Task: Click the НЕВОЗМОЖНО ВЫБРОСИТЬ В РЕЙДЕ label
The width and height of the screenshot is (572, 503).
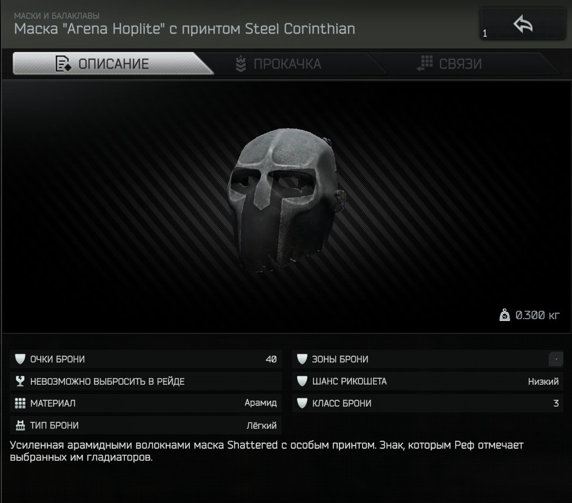Action: [107, 382]
